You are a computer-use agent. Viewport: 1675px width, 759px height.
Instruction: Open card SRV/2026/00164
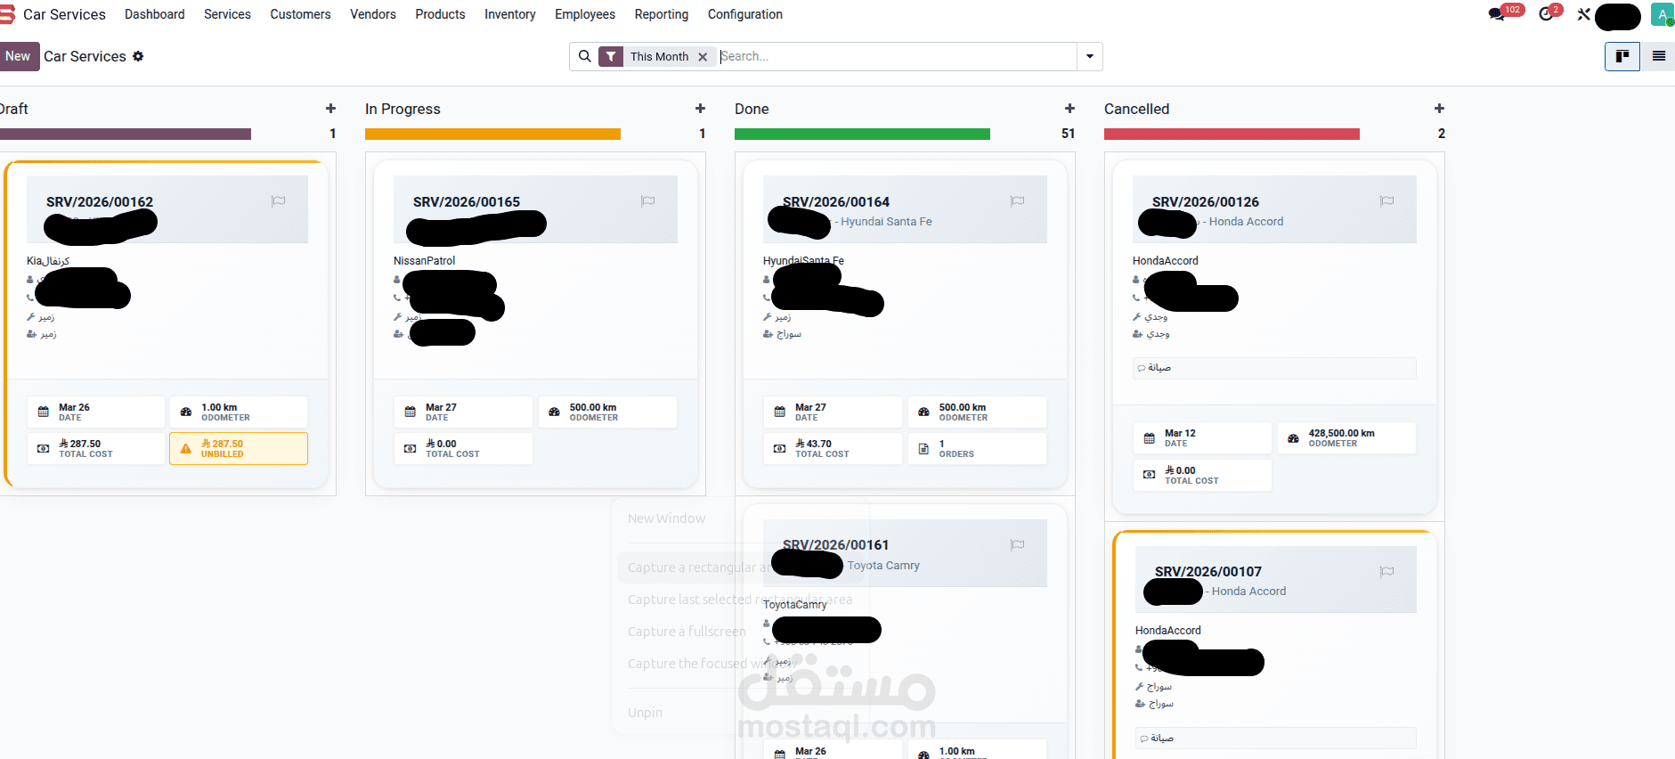pyautogui.click(x=905, y=324)
